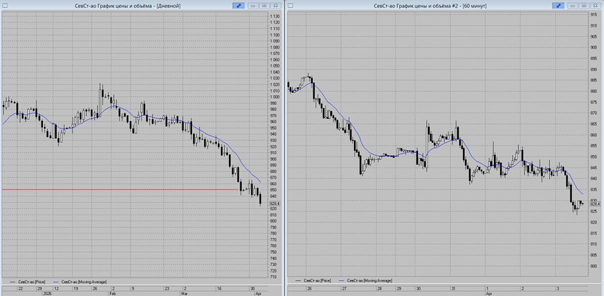Click the pin icon in the Дневной chart title bar
Screen dimensions: 604x296
coord(239,6)
